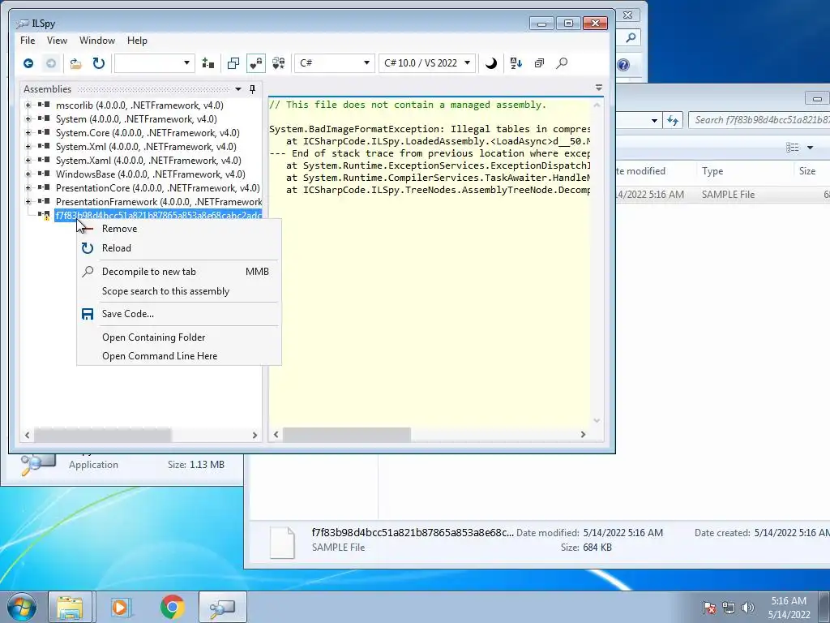Toggle Show only public types icon
830x623 pixels.
click(x=233, y=63)
